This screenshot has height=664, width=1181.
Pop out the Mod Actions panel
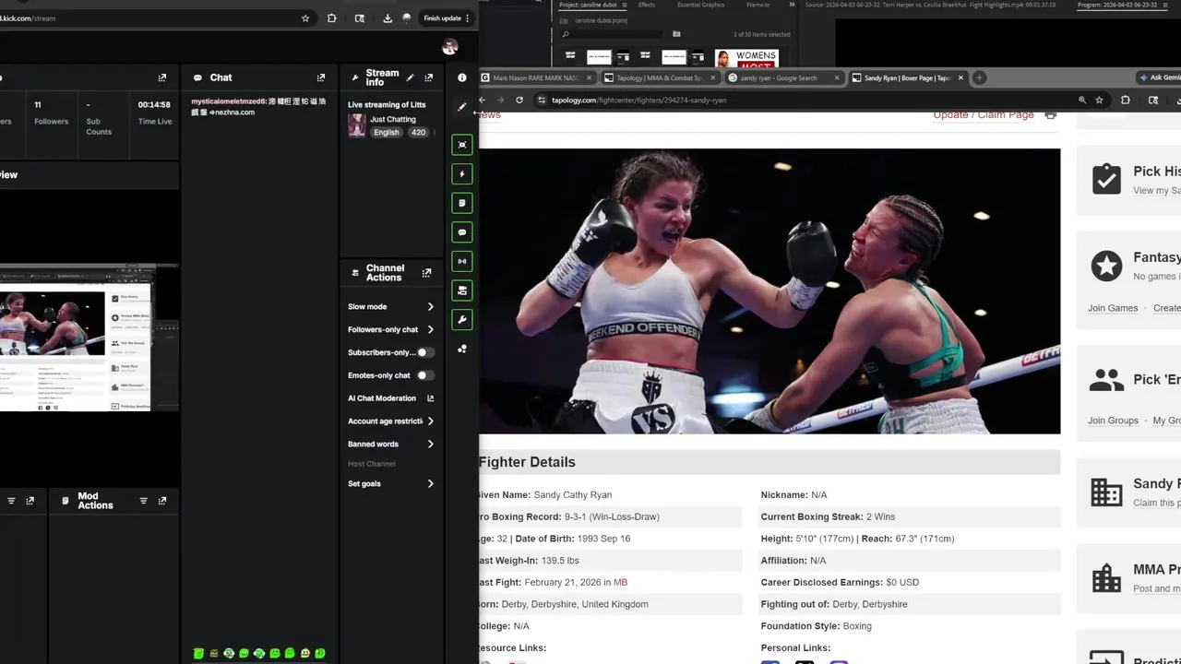point(162,501)
